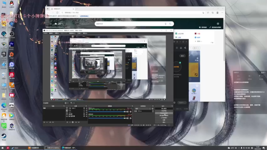Viewport: 267px width, 150px height.
Task: Lock the display capture source
Action: (86, 116)
